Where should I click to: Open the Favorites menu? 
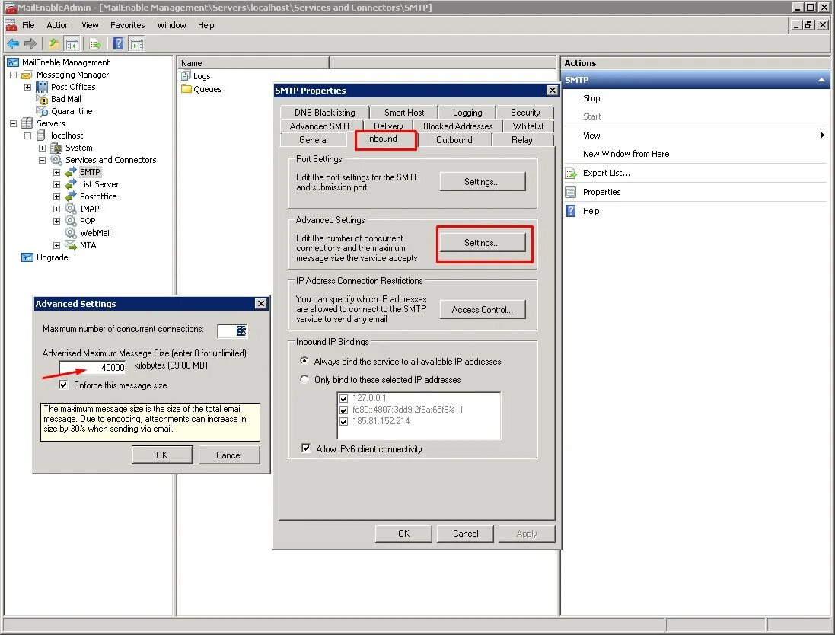(127, 25)
